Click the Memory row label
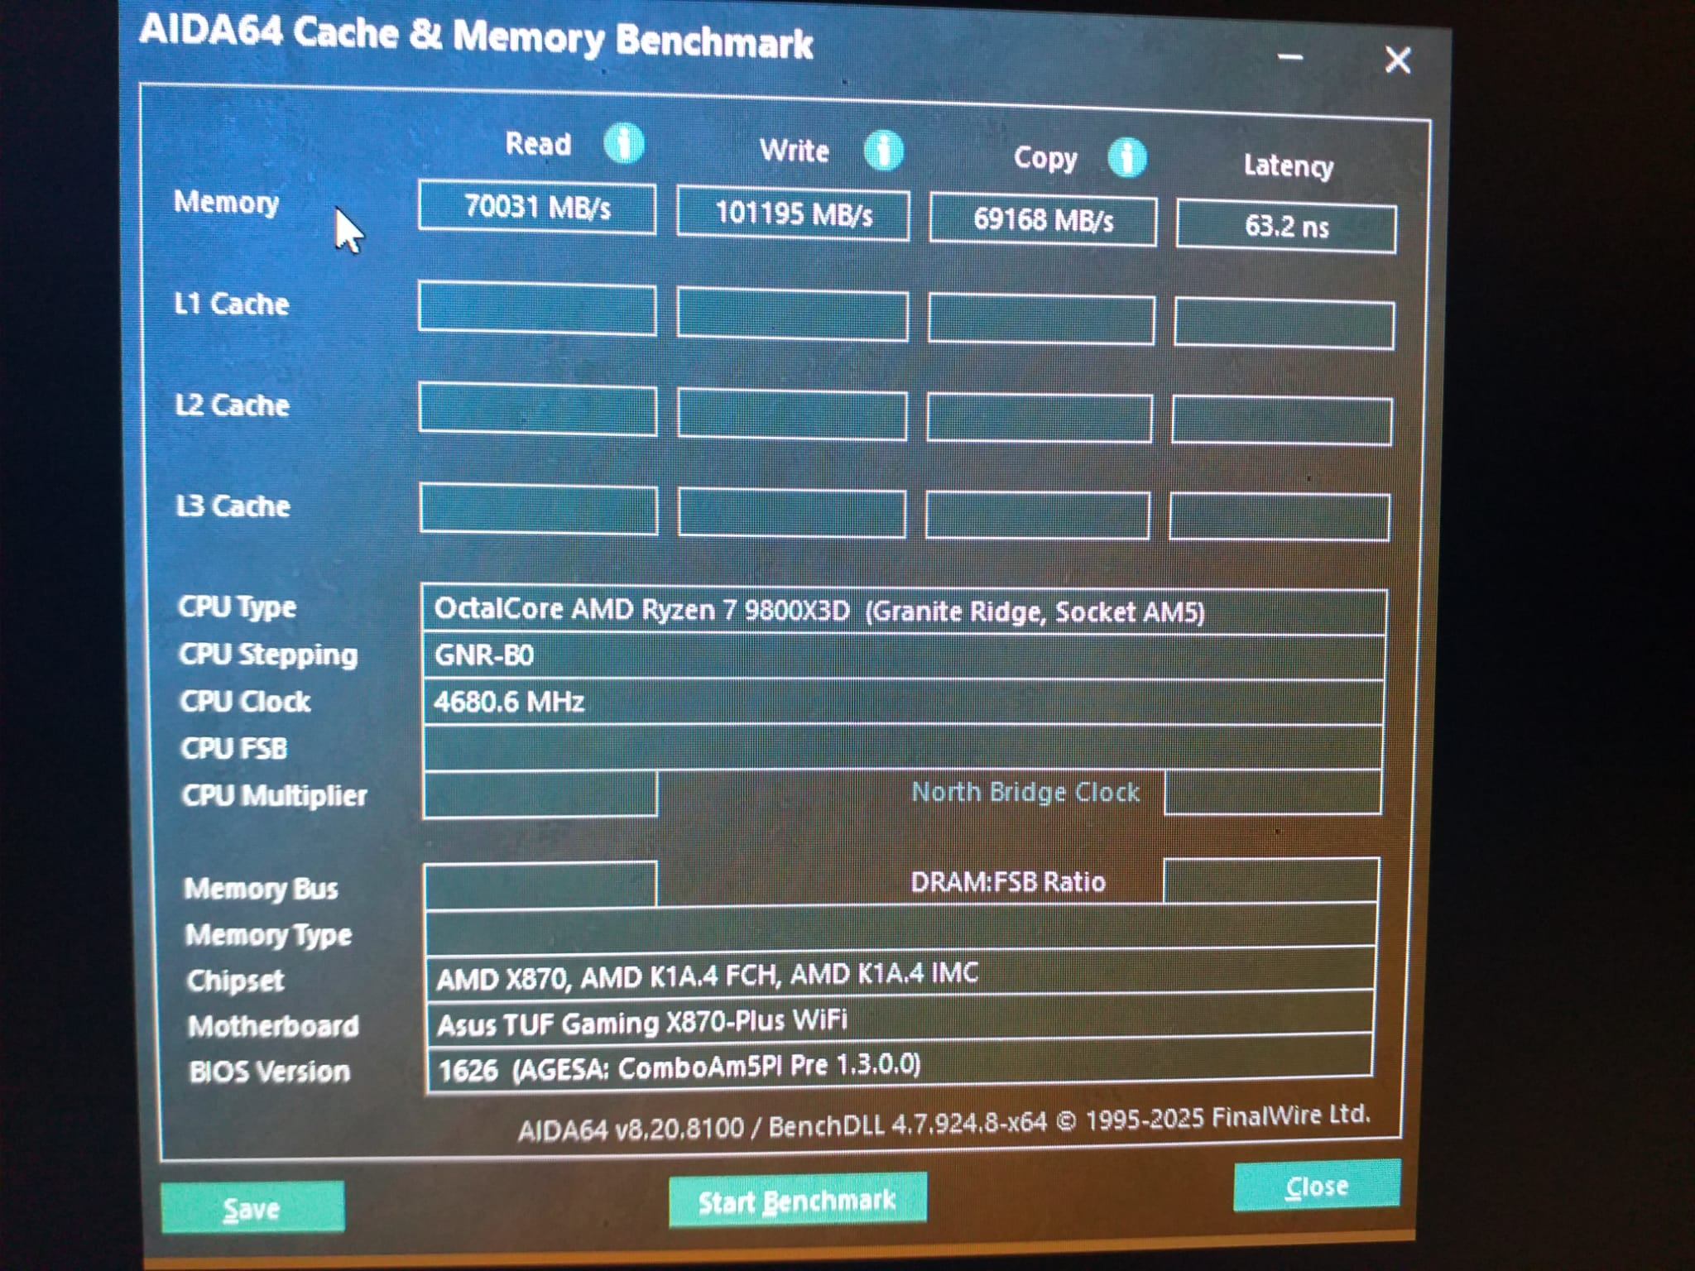 226,202
